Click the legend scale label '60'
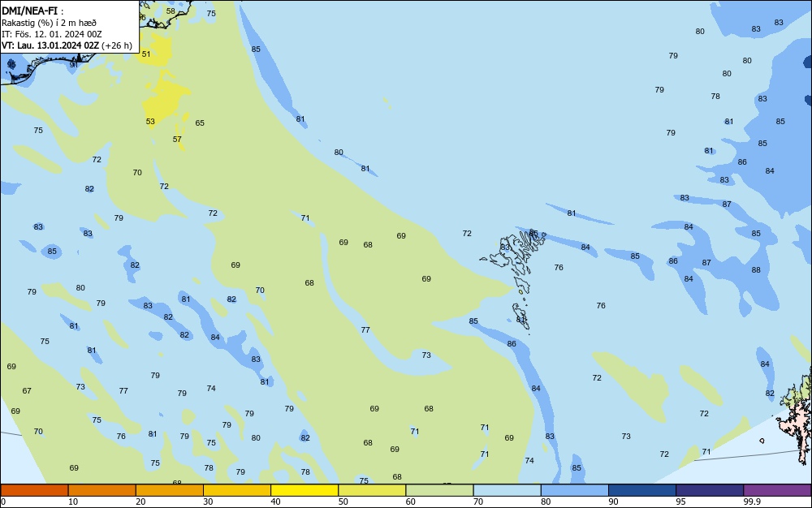This screenshot has width=812, height=508. pos(411,502)
